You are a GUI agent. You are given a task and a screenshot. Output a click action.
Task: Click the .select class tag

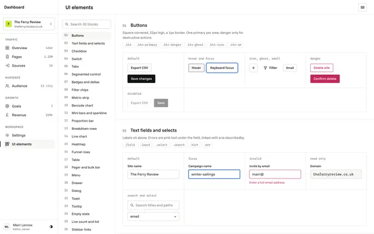[x=161, y=145]
